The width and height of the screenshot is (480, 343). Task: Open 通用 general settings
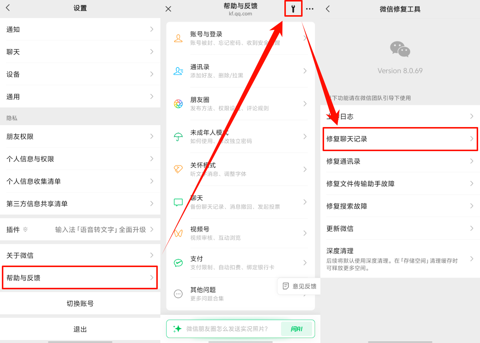(x=80, y=97)
